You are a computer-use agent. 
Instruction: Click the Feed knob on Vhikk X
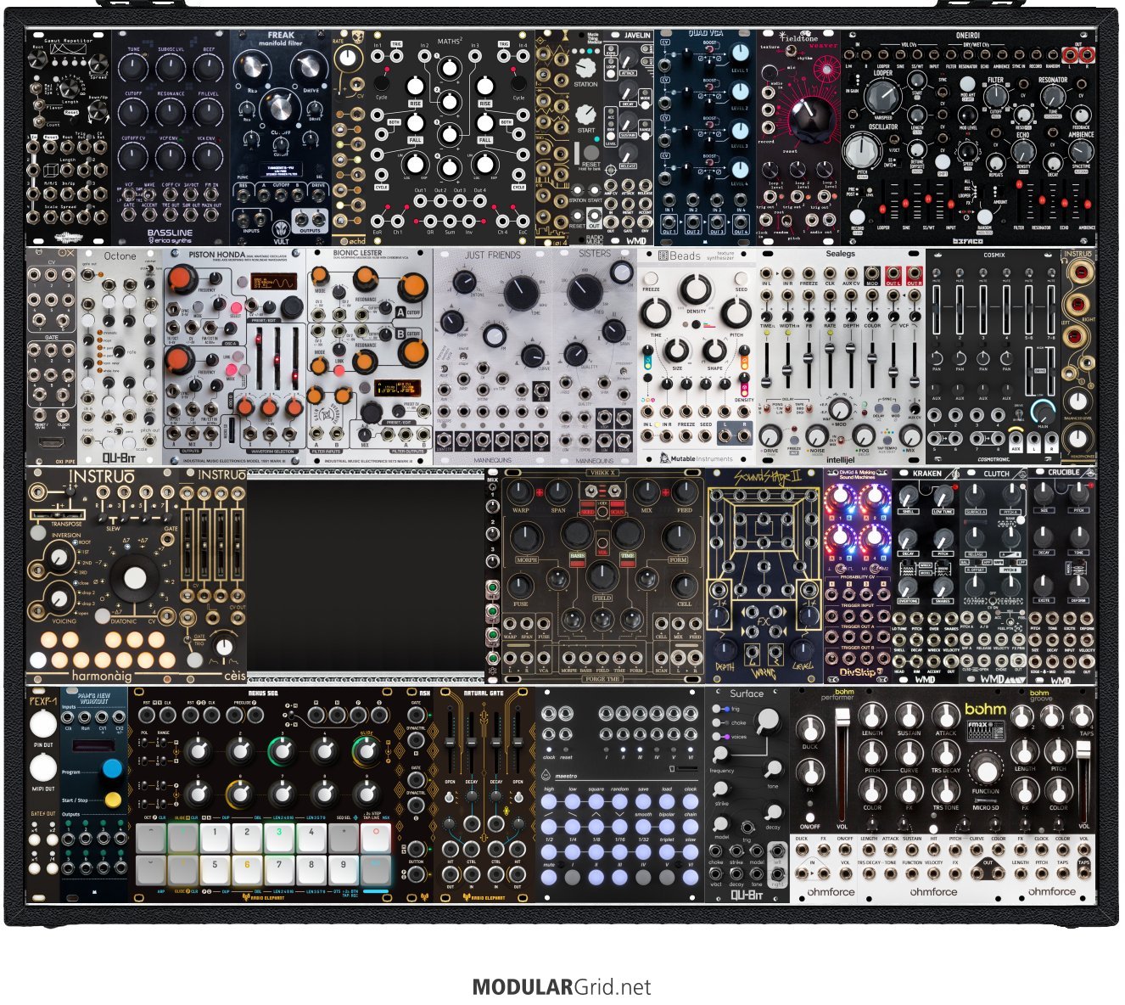point(684,491)
